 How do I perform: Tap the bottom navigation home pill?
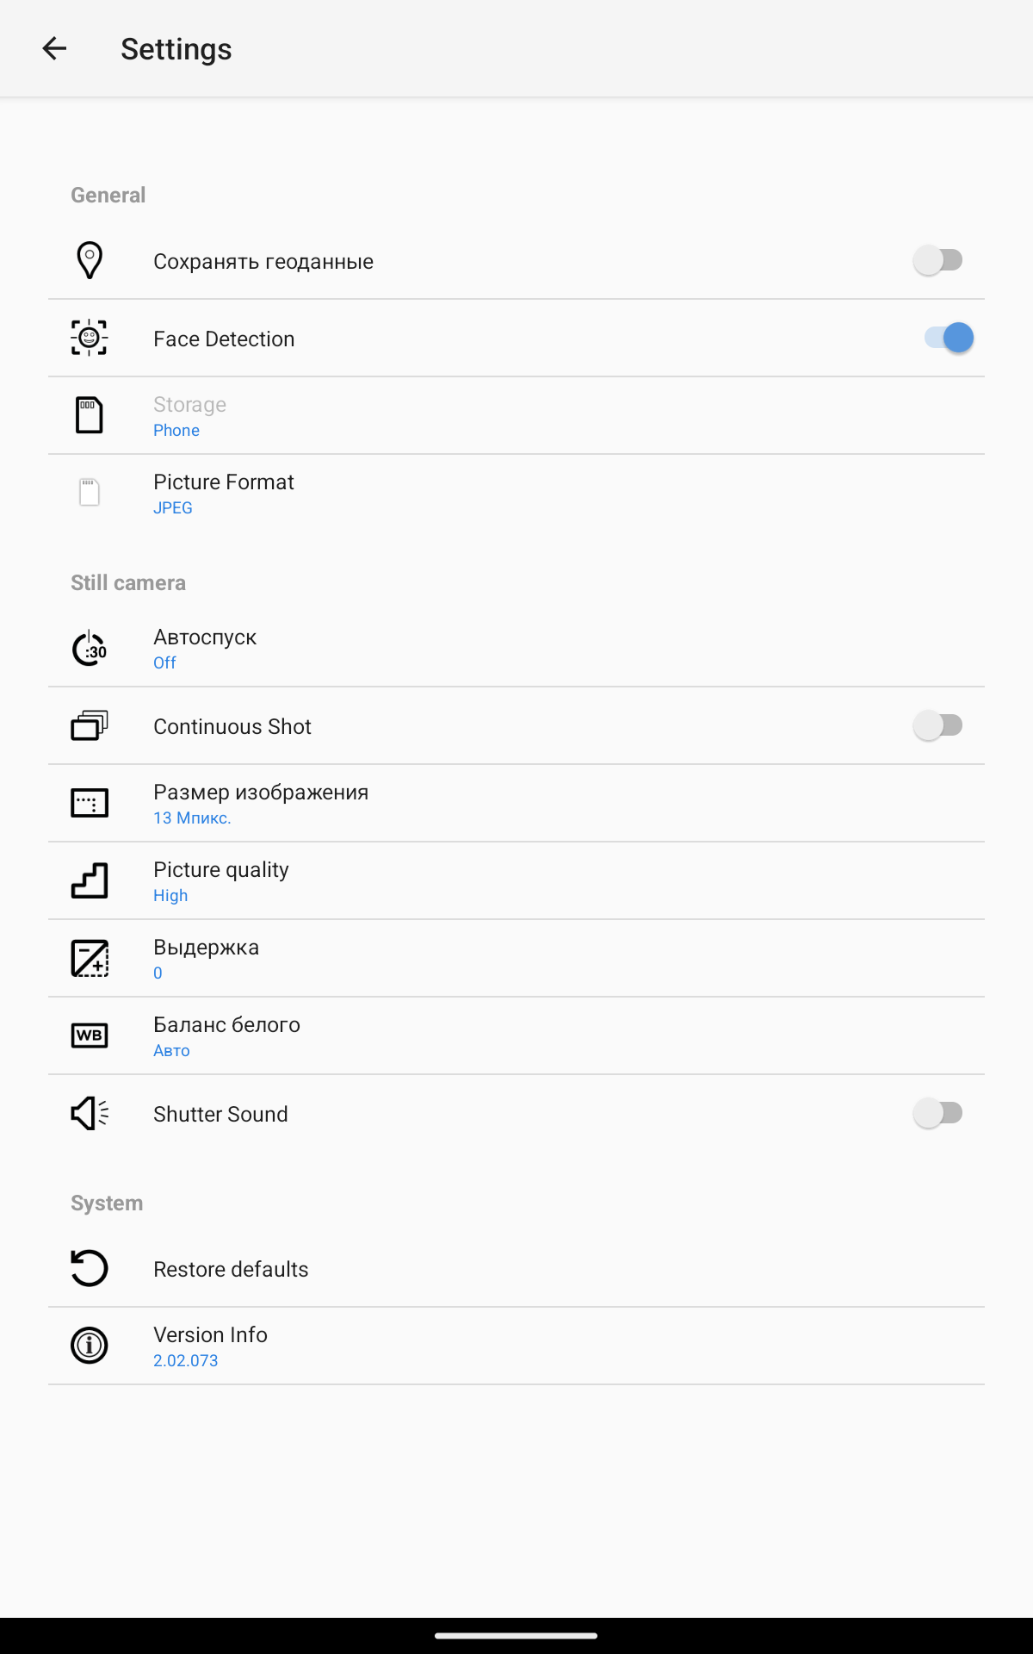516,1635
